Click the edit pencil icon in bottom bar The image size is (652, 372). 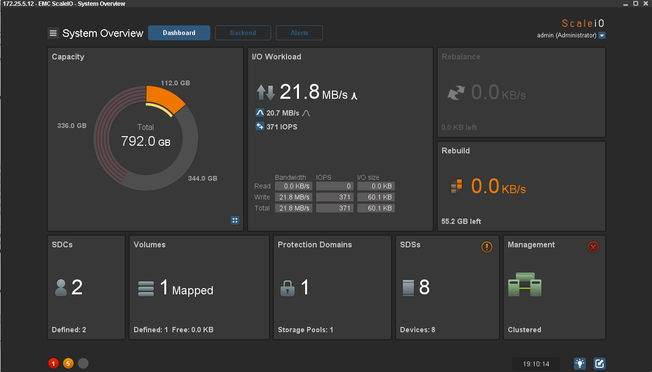point(599,363)
